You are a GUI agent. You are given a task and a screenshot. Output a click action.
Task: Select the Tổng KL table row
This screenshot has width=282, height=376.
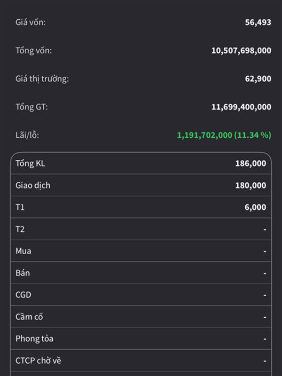pyautogui.click(x=141, y=164)
